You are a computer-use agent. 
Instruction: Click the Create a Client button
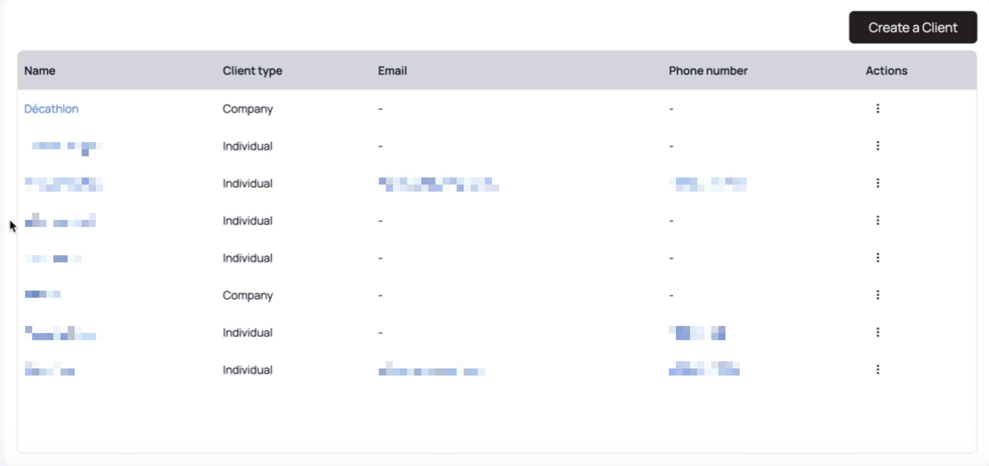pos(913,27)
